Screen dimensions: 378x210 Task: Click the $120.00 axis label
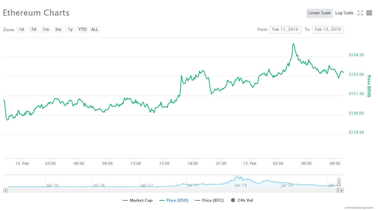356,113
